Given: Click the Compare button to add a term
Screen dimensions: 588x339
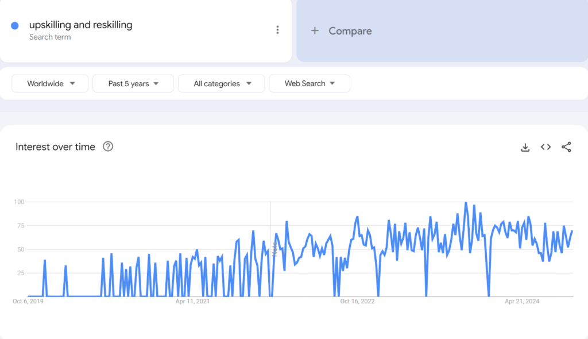Looking at the screenshot, I should coord(442,31).
